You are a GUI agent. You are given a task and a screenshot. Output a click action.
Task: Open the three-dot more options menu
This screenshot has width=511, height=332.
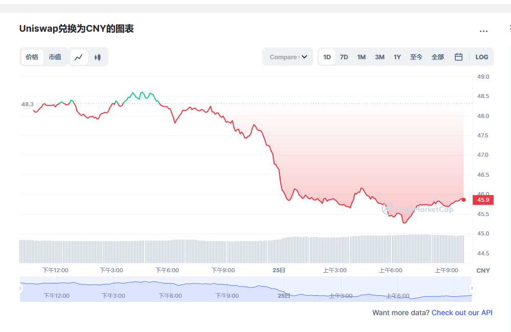coord(483,31)
